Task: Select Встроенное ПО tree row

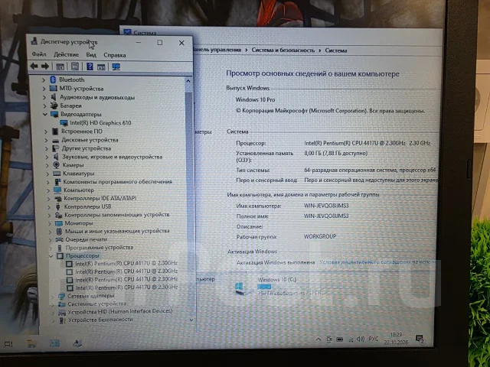Action: (82, 132)
